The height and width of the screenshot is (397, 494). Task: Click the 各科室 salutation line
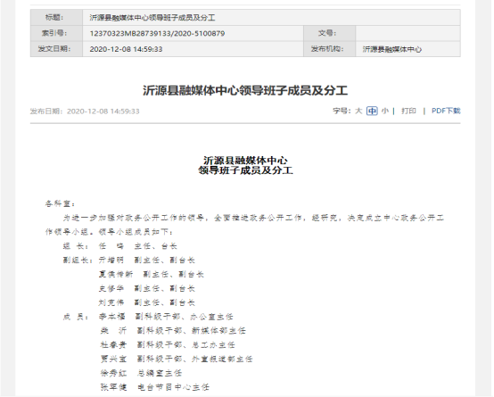click(x=60, y=203)
